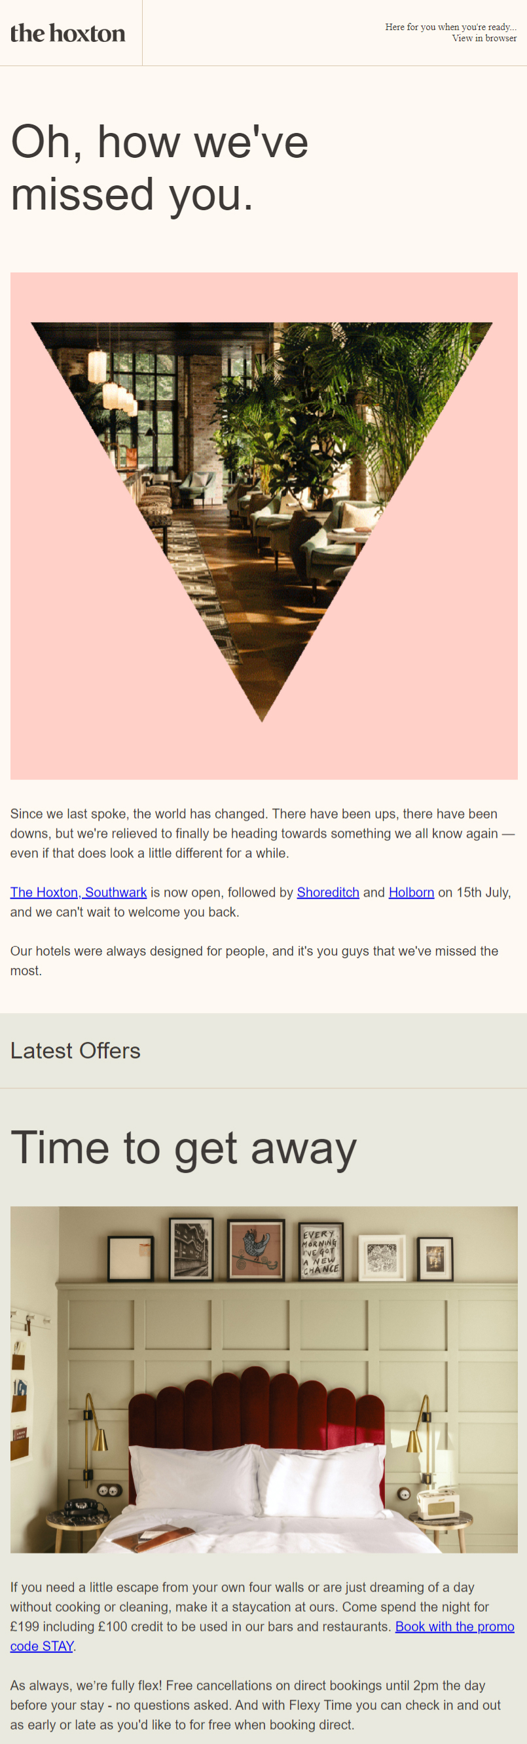This screenshot has width=527, height=1744.
Task: Follow the Shoreditch hotel link
Action: [327, 893]
